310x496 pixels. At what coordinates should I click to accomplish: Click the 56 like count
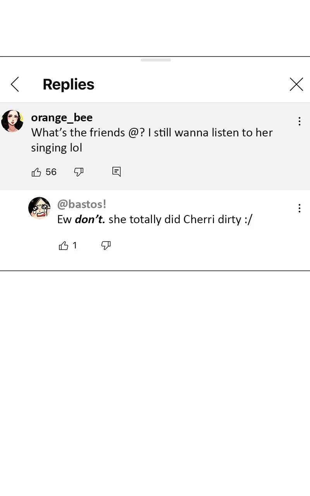[x=51, y=172]
